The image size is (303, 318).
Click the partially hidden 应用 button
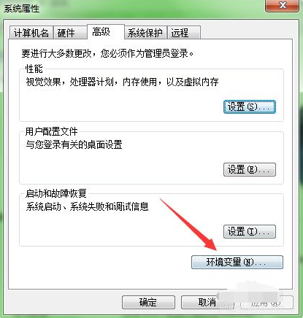pyautogui.click(x=266, y=302)
